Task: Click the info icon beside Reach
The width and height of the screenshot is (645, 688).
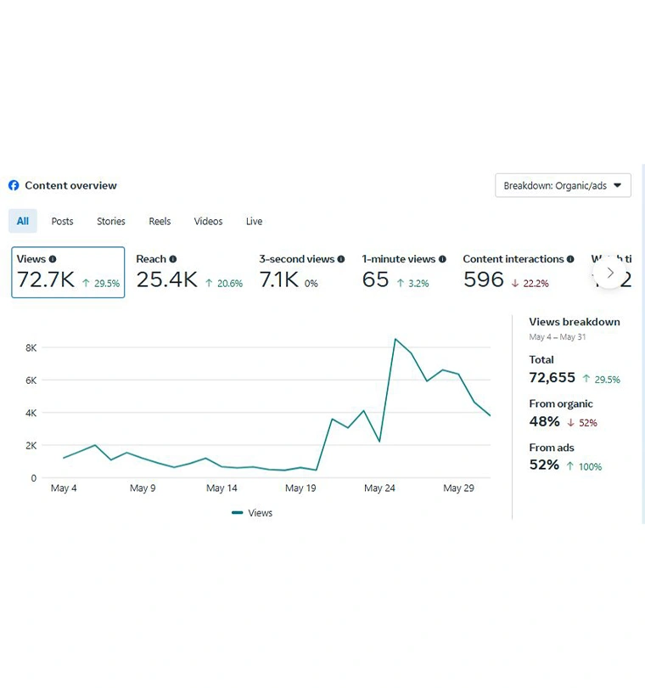Action: pyautogui.click(x=173, y=259)
